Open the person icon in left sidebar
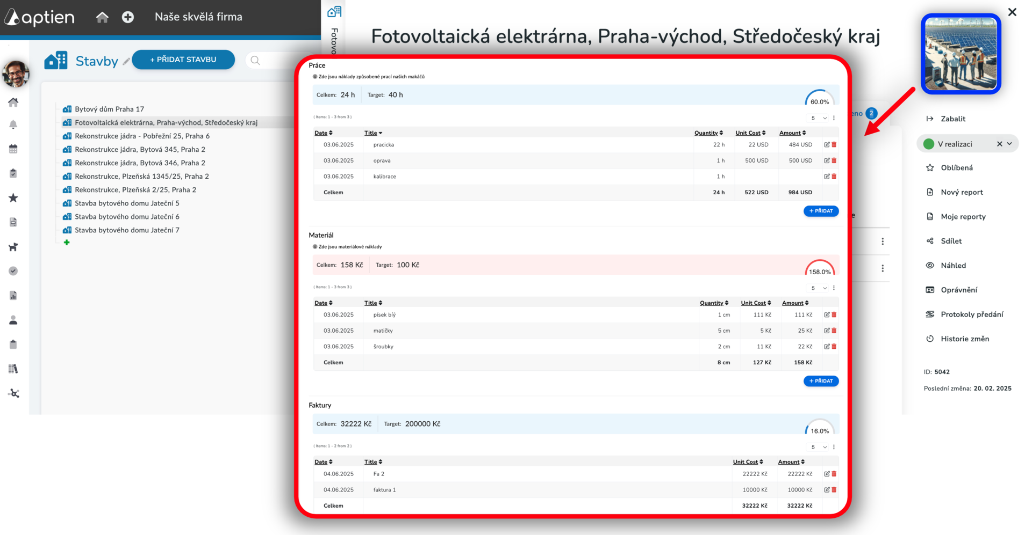Viewport: 1032px width, 535px height. pos(13,320)
